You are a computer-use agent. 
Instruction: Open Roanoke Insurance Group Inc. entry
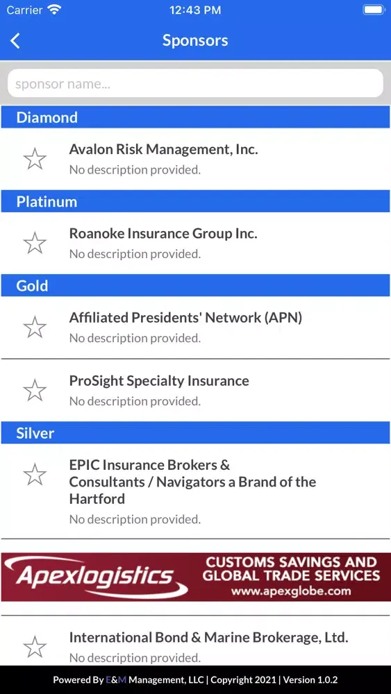pyautogui.click(x=196, y=244)
